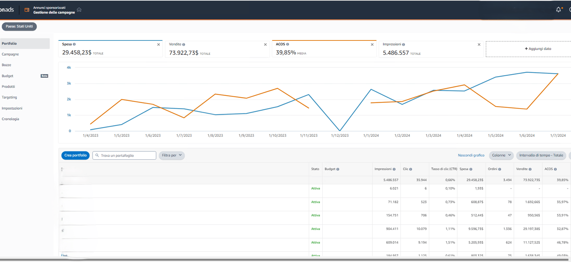This screenshot has width=571, height=262.
Task: Click info icon next to Impressioni card
Action: point(403,44)
